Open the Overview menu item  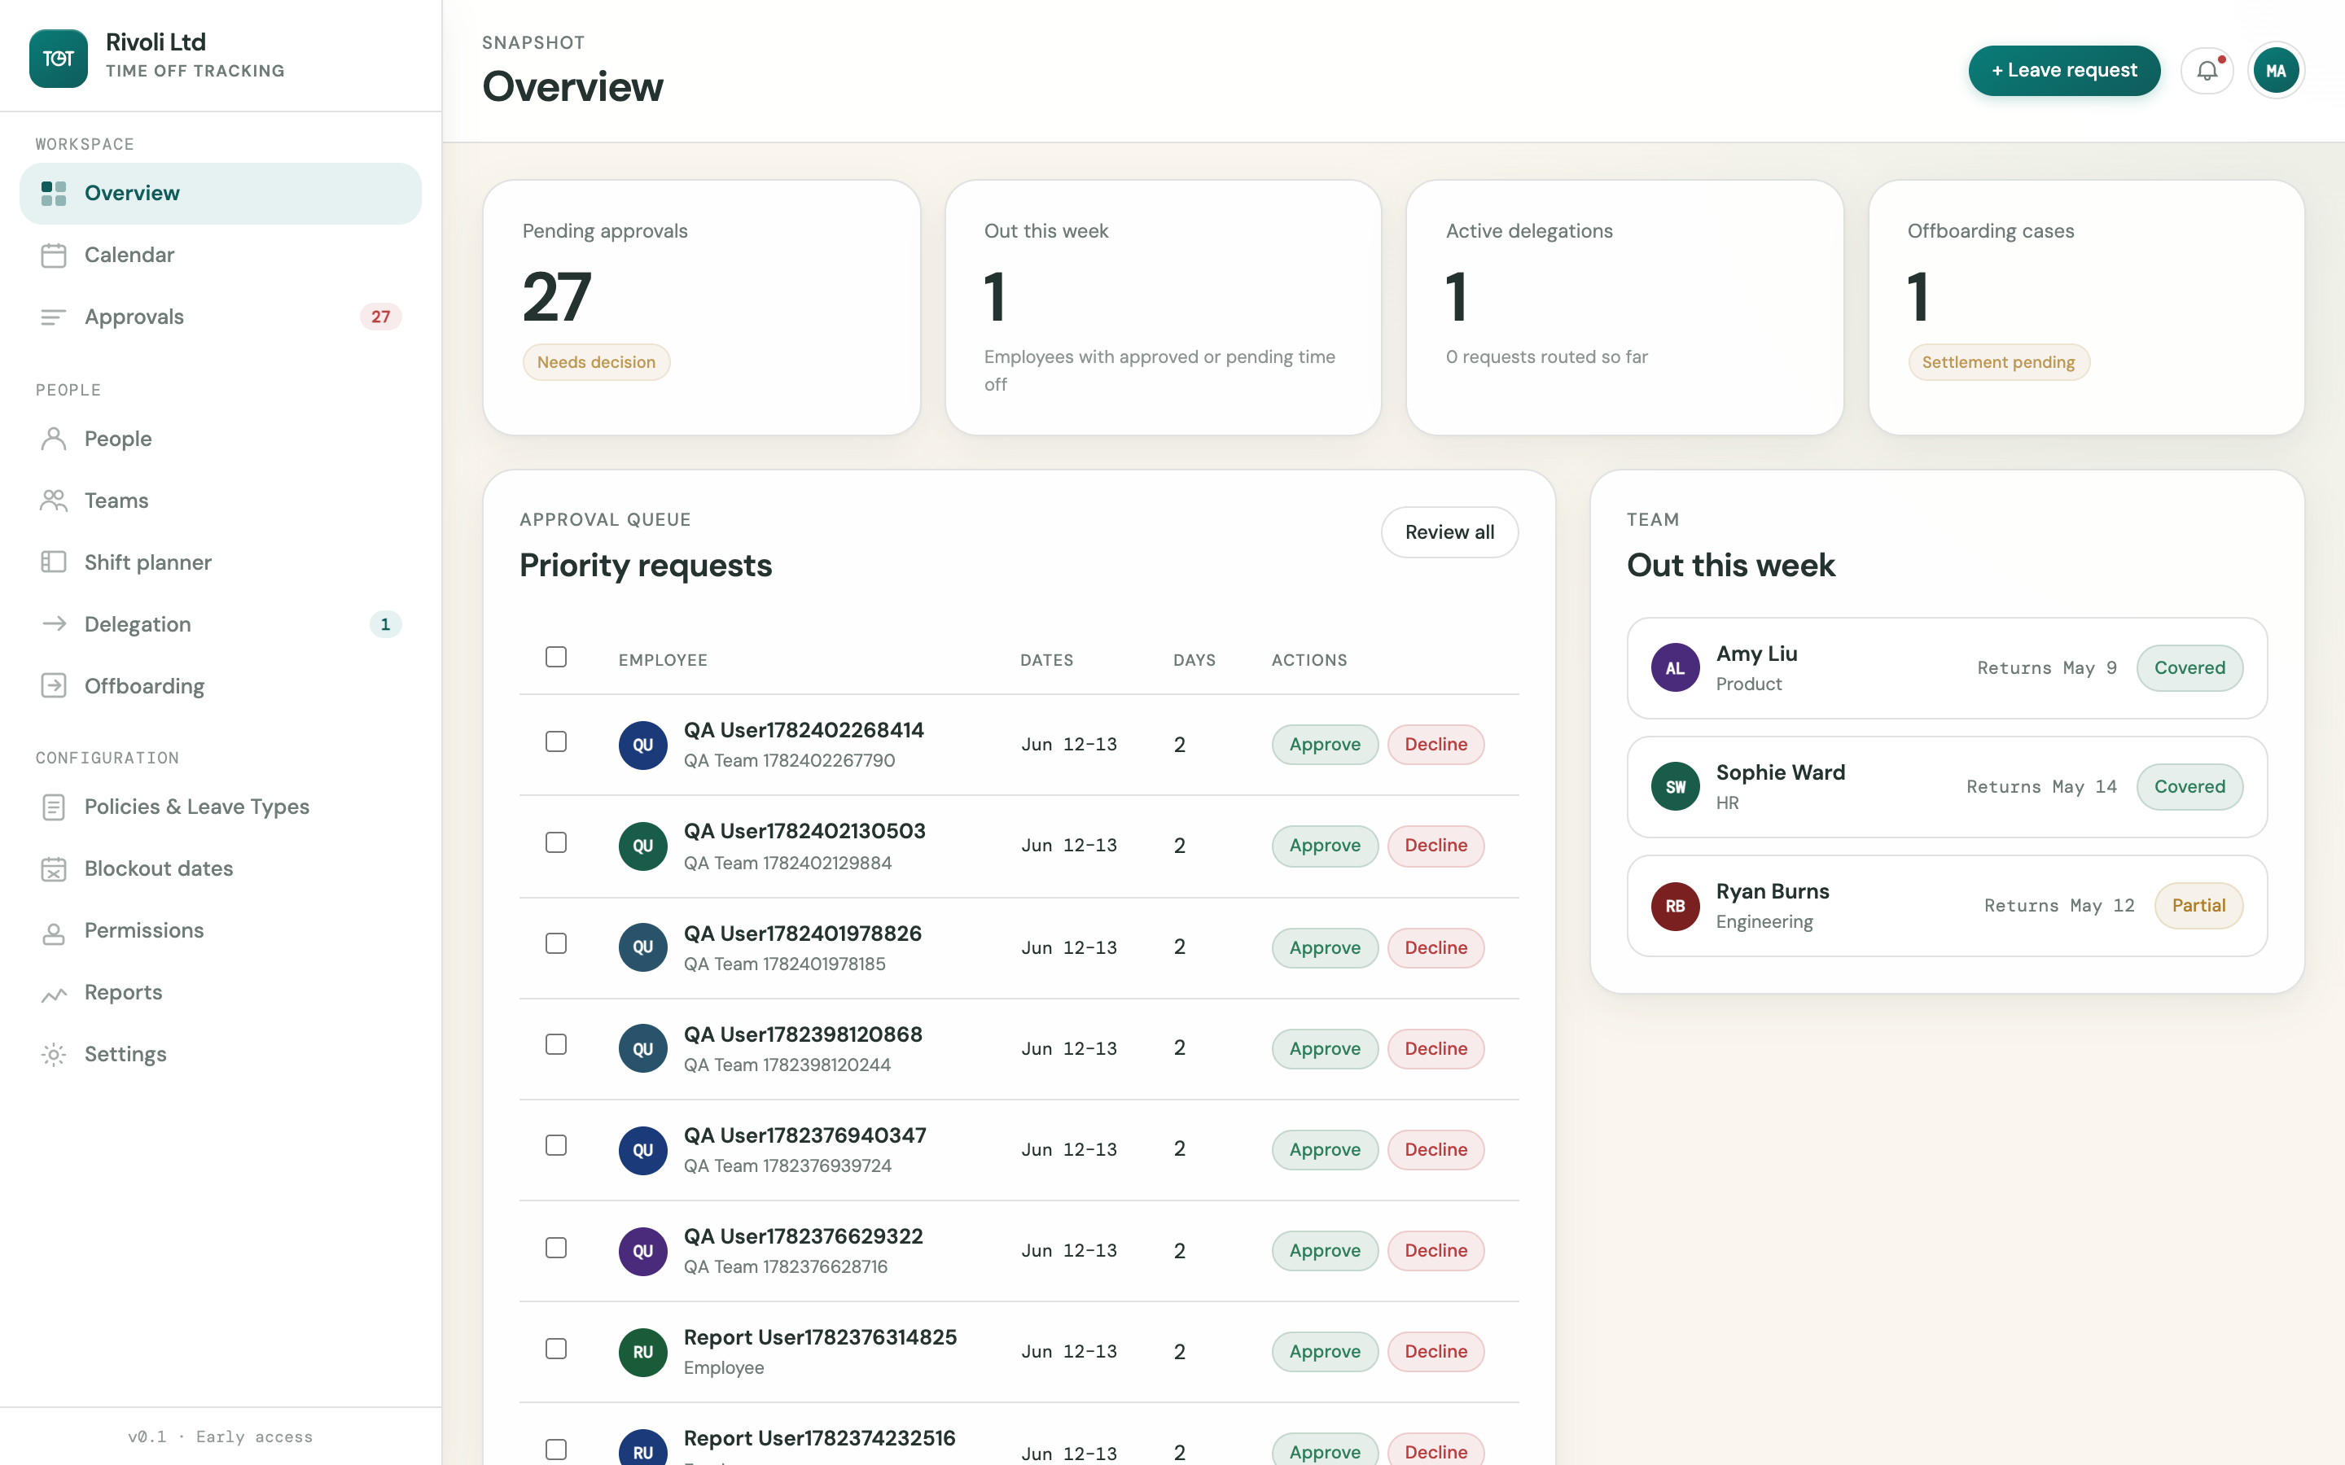click(x=221, y=193)
